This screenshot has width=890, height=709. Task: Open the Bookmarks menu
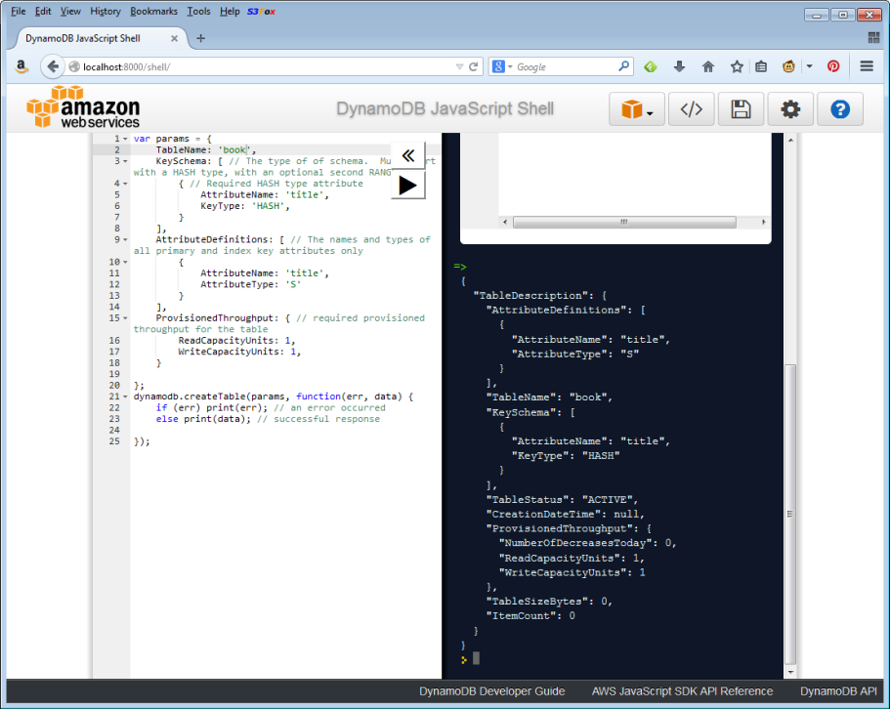tap(153, 11)
